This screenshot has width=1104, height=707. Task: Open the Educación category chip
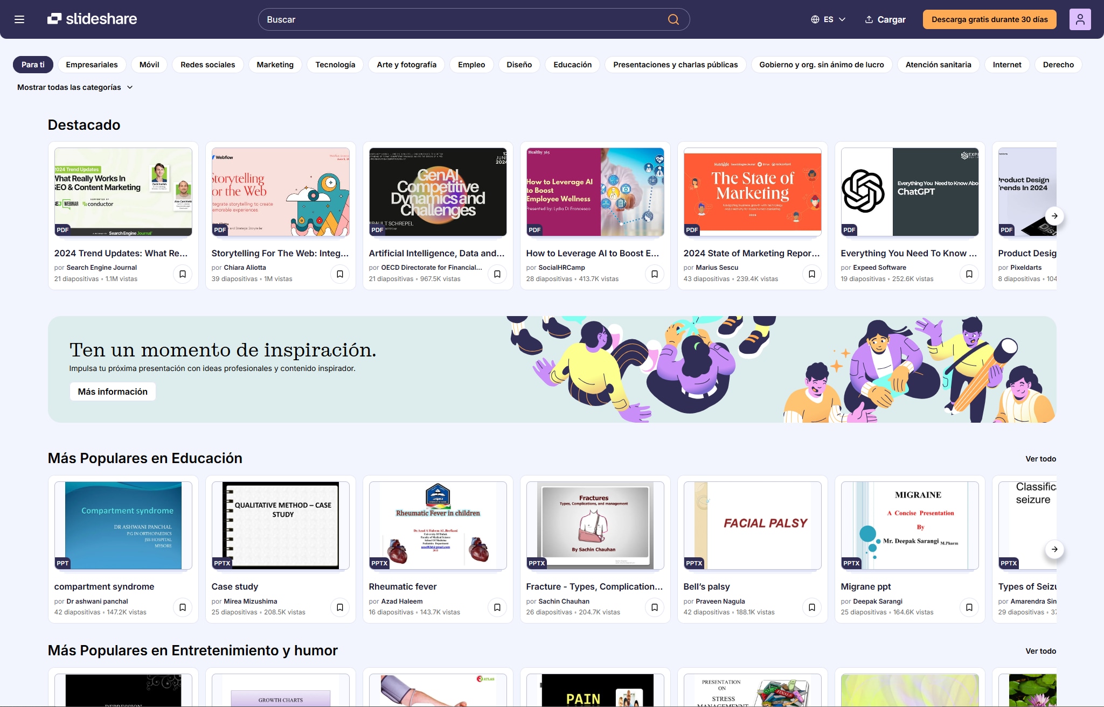pyautogui.click(x=573, y=65)
